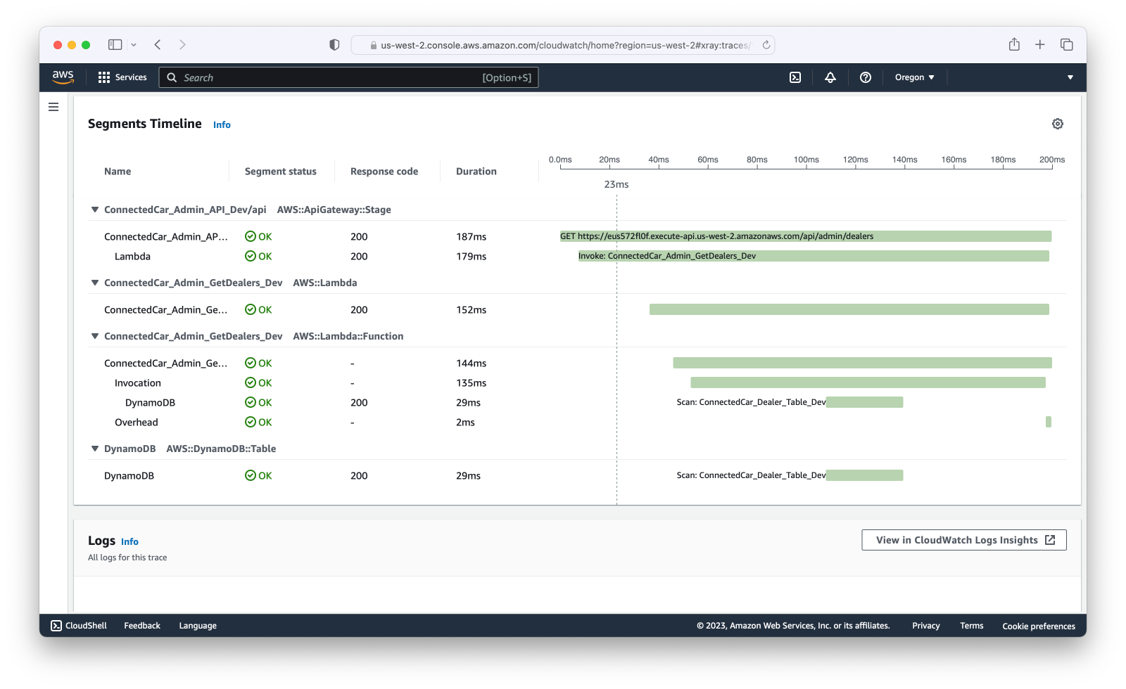Viewport: 1126px width, 689px height.
Task: Go back to the previous page
Action: click(158, 44)
